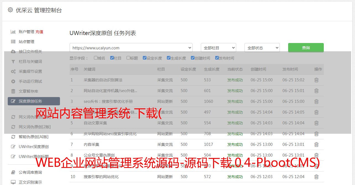Click the play icon for 手动运行测试
The height and width of the screenshot is (185, 355).
point(13,81)
